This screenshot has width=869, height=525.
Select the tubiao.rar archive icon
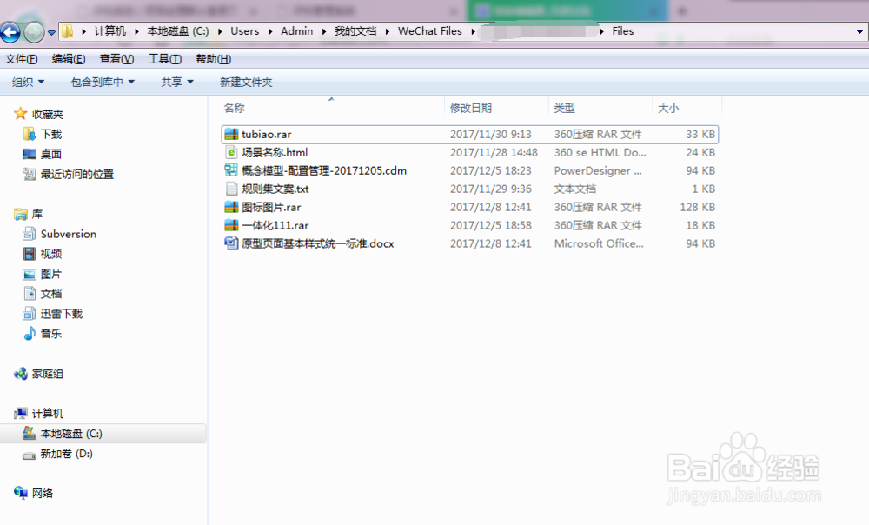231,134
